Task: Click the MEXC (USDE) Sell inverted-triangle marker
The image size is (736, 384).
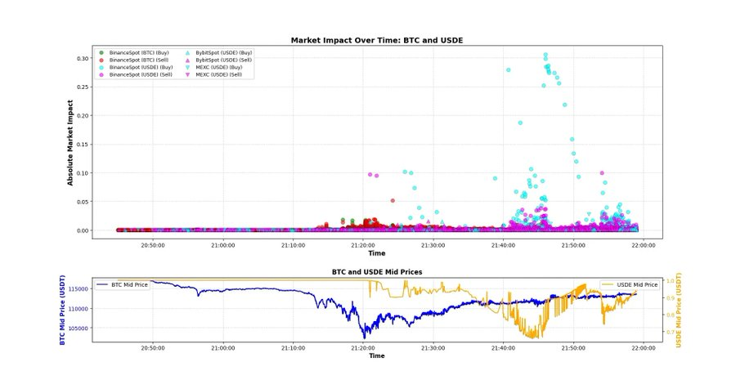Action: tap(187, 74)
